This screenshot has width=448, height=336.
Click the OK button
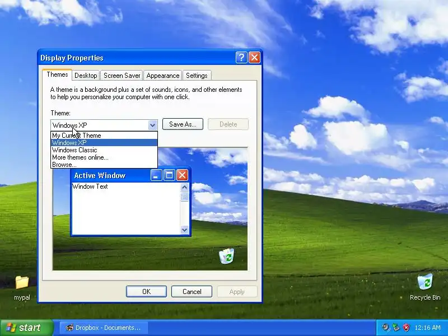(146, 291)
